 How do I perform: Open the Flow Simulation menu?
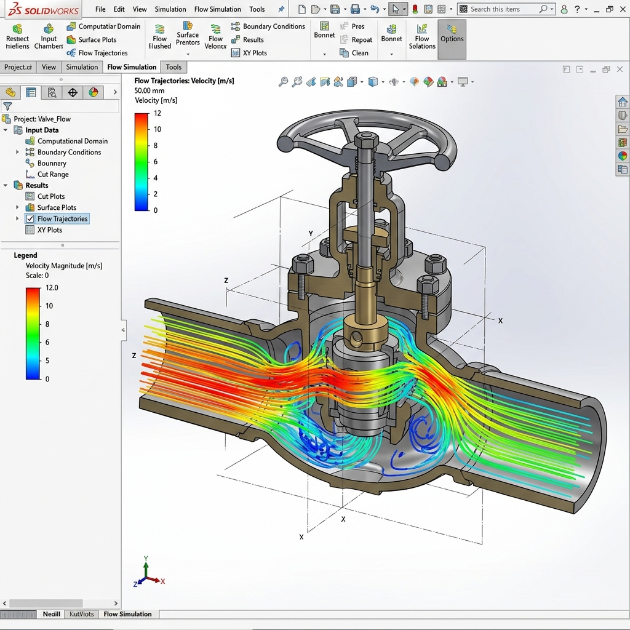tap(217, 9)
